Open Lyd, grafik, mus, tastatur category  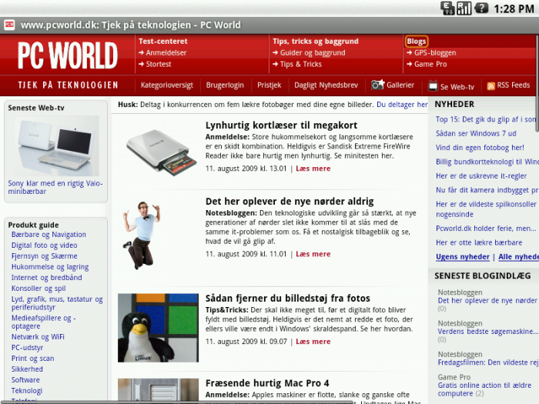tap(57, 303)
